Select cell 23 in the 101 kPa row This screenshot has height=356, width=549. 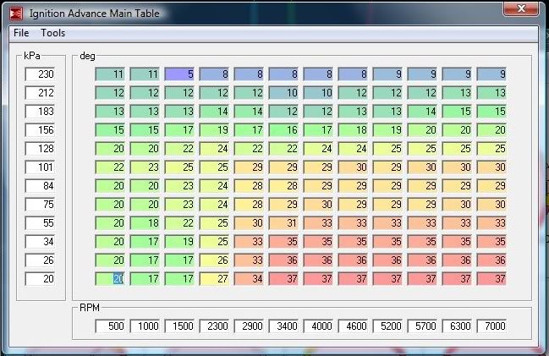pos(145,167)
